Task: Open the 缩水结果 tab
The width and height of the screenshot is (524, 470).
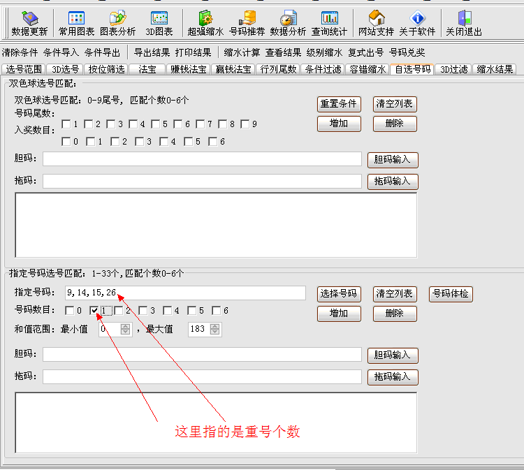Action: [x=495, y=69]
